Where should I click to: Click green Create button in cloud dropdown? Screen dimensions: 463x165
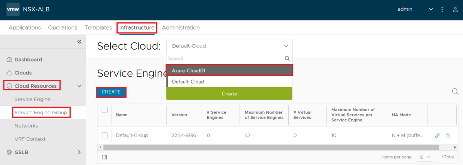[x=229, y=93]
